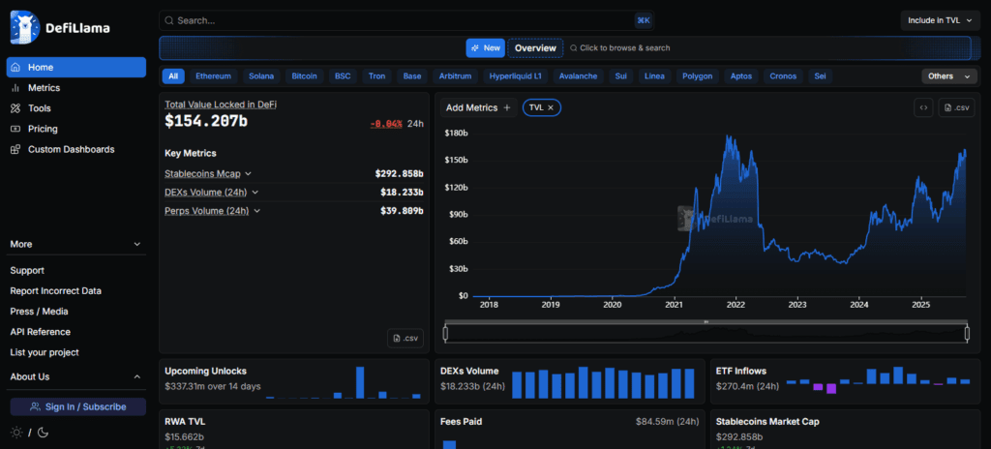The image size is (991, 449).
Task: Switch to dark theme moon icon
Action: [43, 432]
